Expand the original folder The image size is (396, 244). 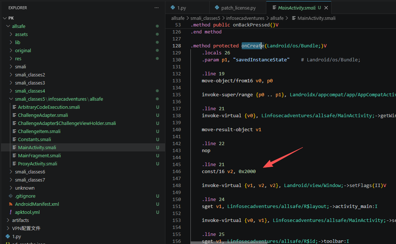[11, 50]
